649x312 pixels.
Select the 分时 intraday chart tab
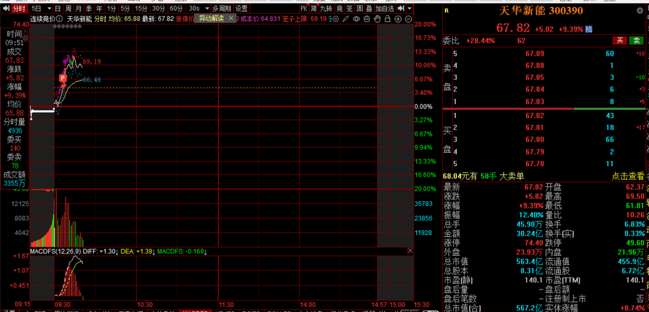click(19, 9)
